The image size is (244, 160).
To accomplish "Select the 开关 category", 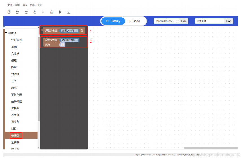I will pyautogui.click(x=14, y=81).
